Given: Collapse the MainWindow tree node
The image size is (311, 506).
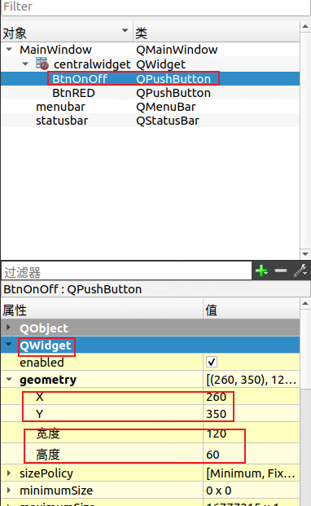Looking at the screenshot, I should 9,50.
